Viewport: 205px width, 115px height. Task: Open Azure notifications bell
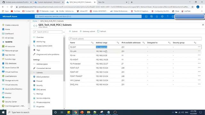coord(157,16)
